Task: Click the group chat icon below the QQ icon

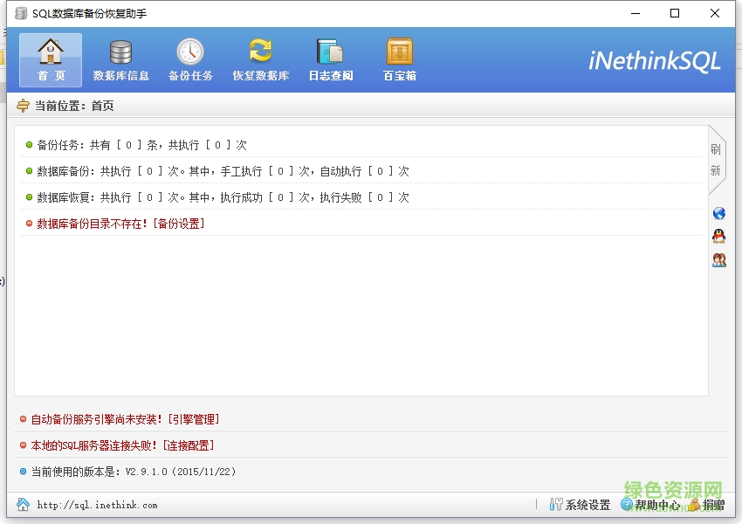Action: tap(718, 259)
